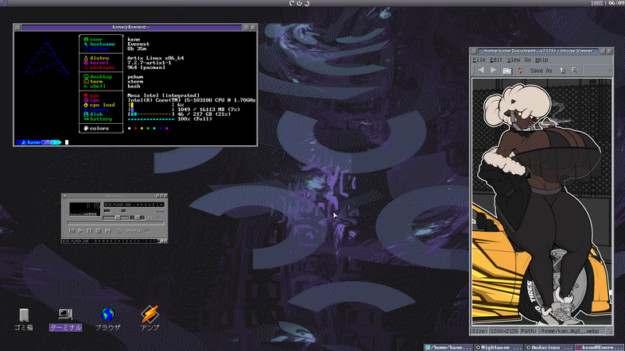Reload the image in Image Viewer
The height and width of the screenshot is (351, 625).
pos(520,71)
